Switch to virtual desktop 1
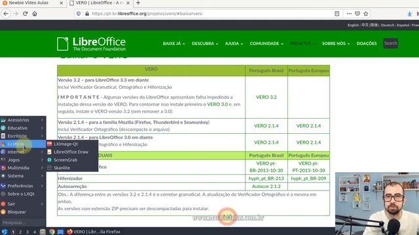This screenshot has width=419, height=235. [x=13, y=232]
